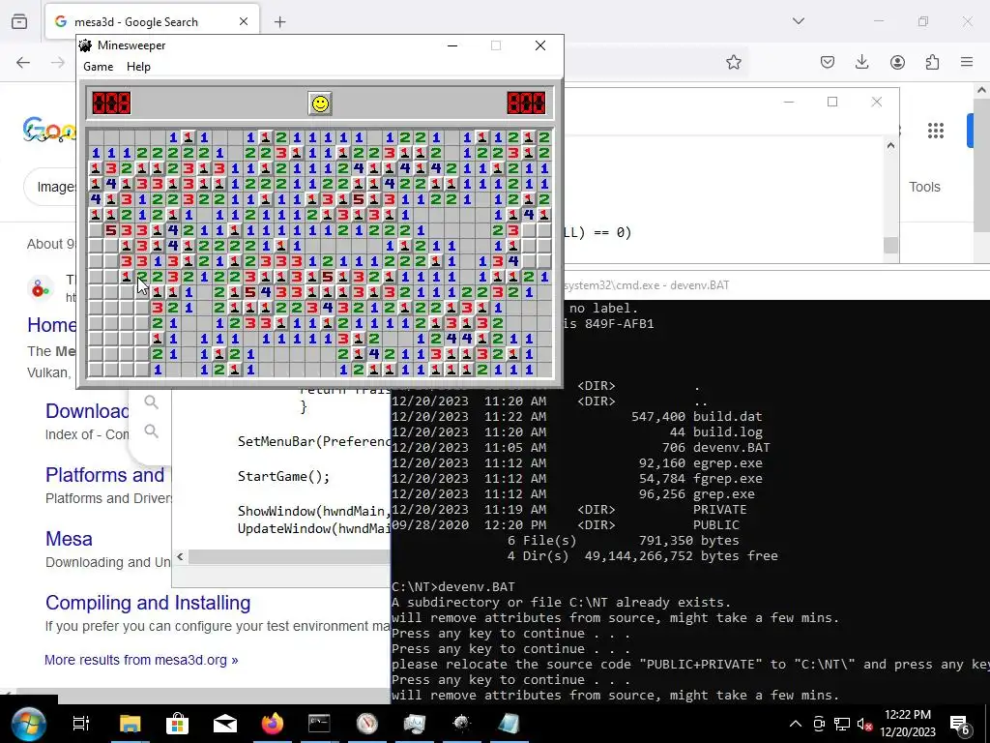Click the vertical scrollbar thumb in the code window
Viewport: 990px width, 743px height.
[890, 245]
